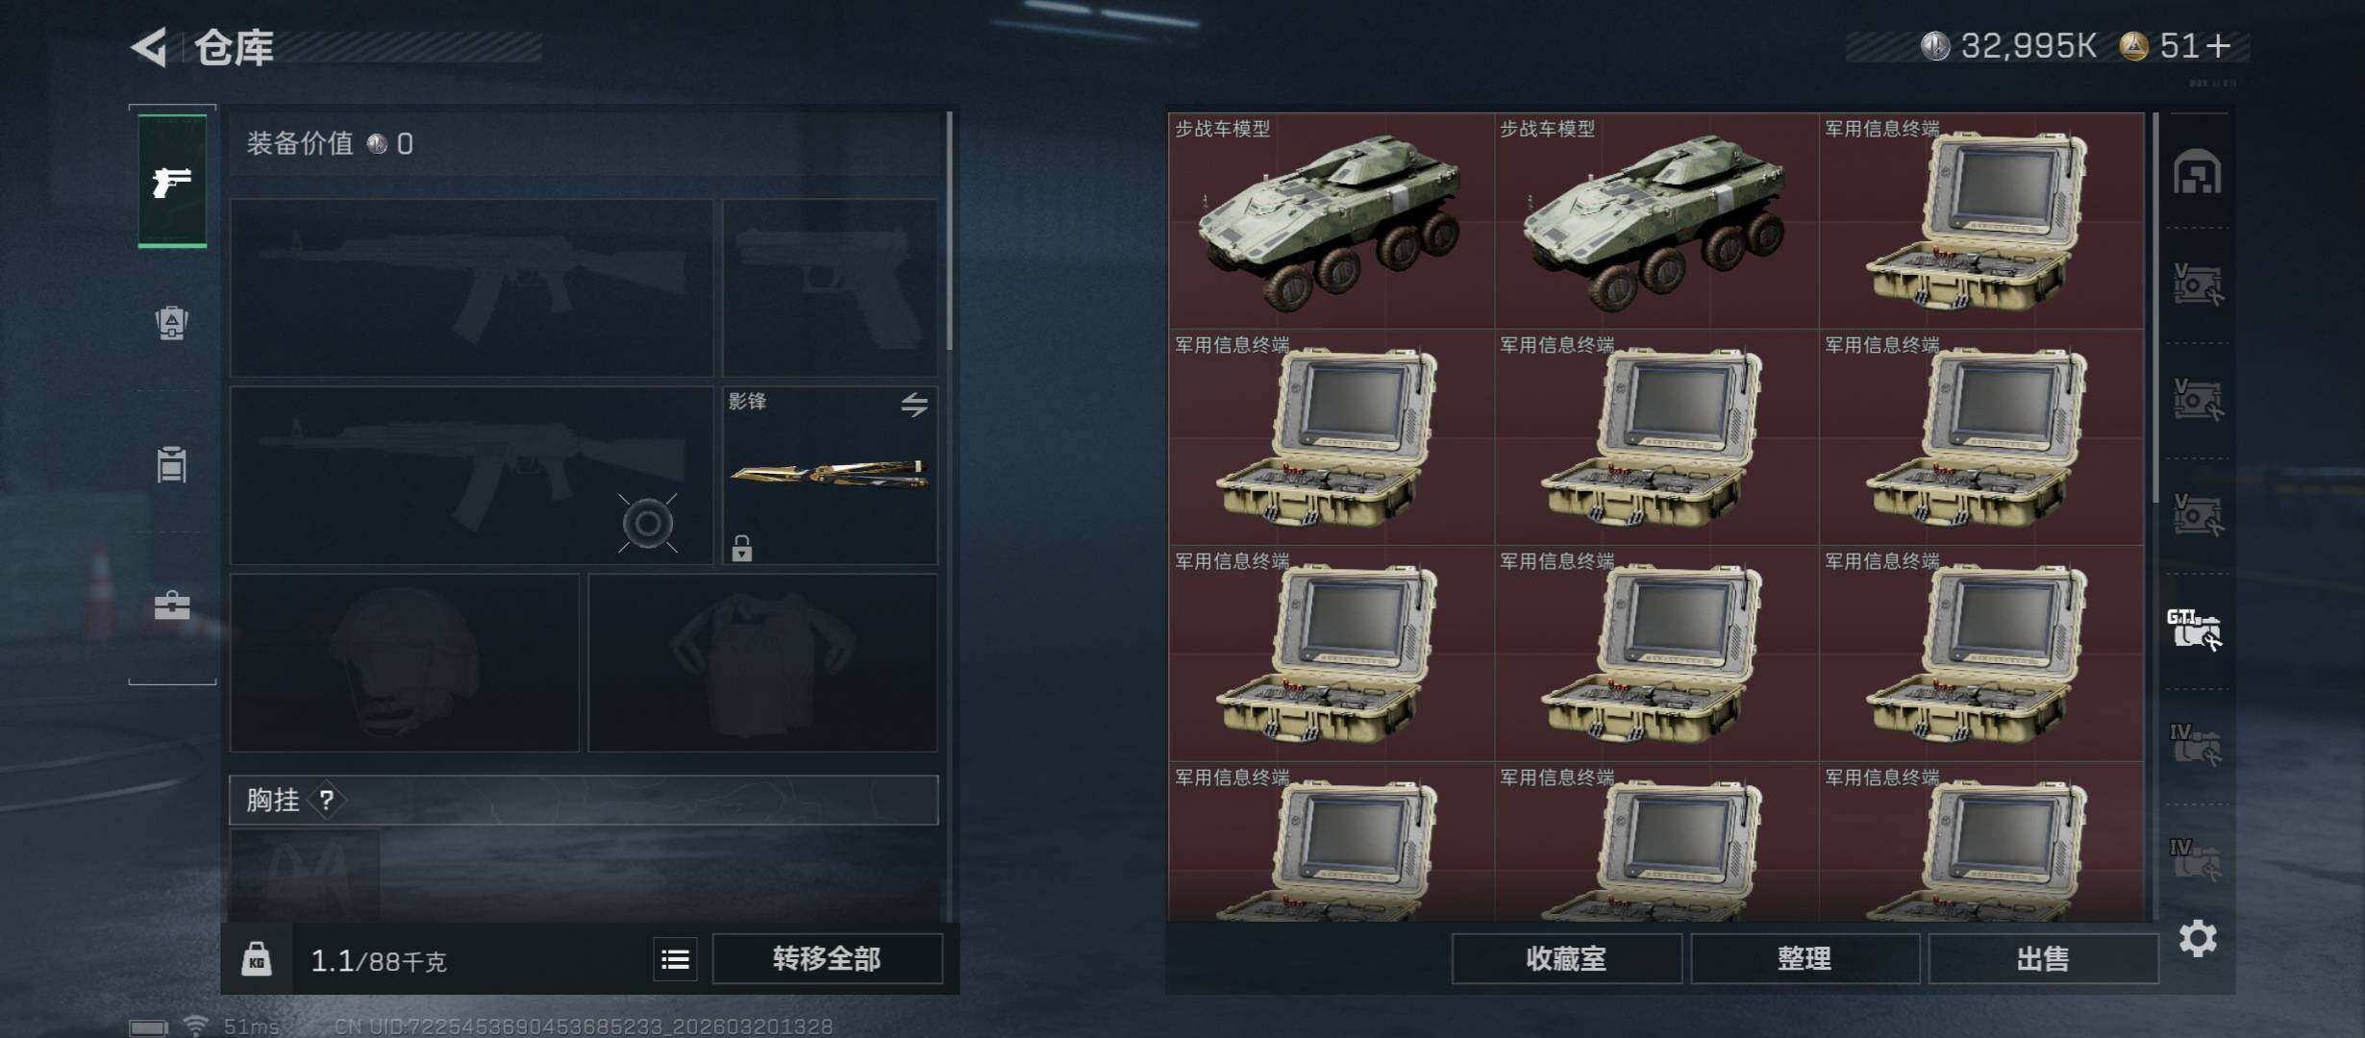The height and width of the screenshot is (1038, 2365).
Task: Toggle the list view icon beside 转移全部
Action: pos(675,959)
